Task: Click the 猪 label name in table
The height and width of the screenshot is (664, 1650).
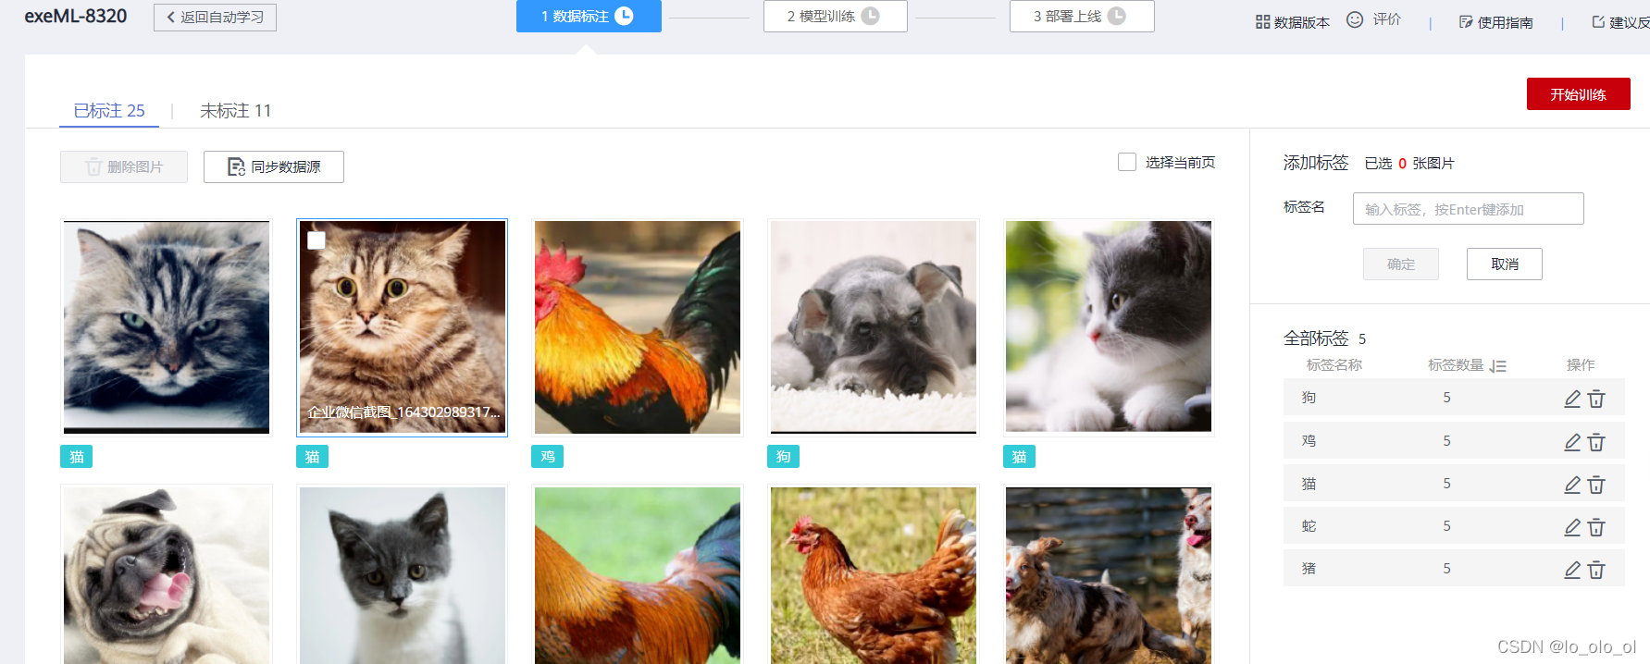Action: tap(1309, 569)
